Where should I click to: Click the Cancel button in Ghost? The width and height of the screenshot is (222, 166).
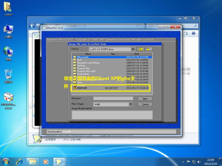coord(145,104)
